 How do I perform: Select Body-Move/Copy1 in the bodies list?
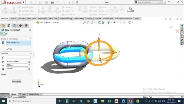(14, 42)
